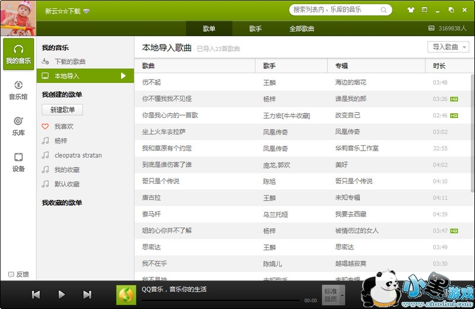Focus the music search input field

[335, 9]
